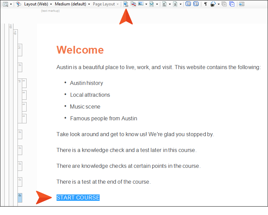Toggle the show/hide eye icon
Image resolution: width=268 pixels, height=215 pixels.
click(213, 4)
